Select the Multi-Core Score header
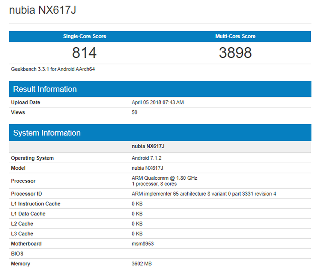The width and height of the screenshot is (319, 274). 236,36
